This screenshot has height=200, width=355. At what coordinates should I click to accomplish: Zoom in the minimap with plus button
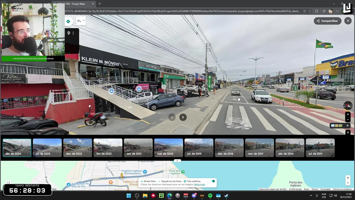pos(348,178)
